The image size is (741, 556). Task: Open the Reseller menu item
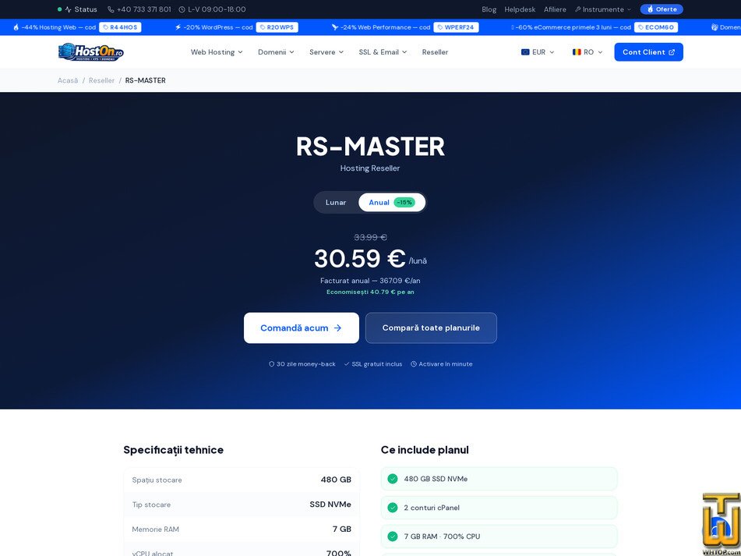(x=435, y=52)
